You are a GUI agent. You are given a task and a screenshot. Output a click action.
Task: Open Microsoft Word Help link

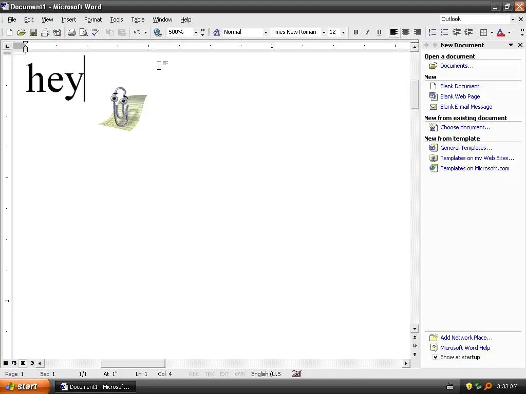(465, 348)
